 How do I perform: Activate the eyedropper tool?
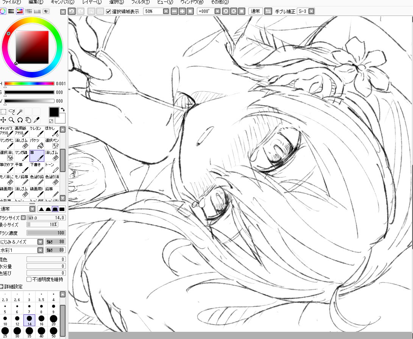[36, 120]
